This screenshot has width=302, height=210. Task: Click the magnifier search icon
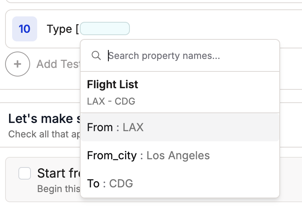point(96,56)
